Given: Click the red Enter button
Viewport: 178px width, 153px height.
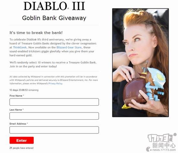Looking at the screenshot, I should (22, 140).
